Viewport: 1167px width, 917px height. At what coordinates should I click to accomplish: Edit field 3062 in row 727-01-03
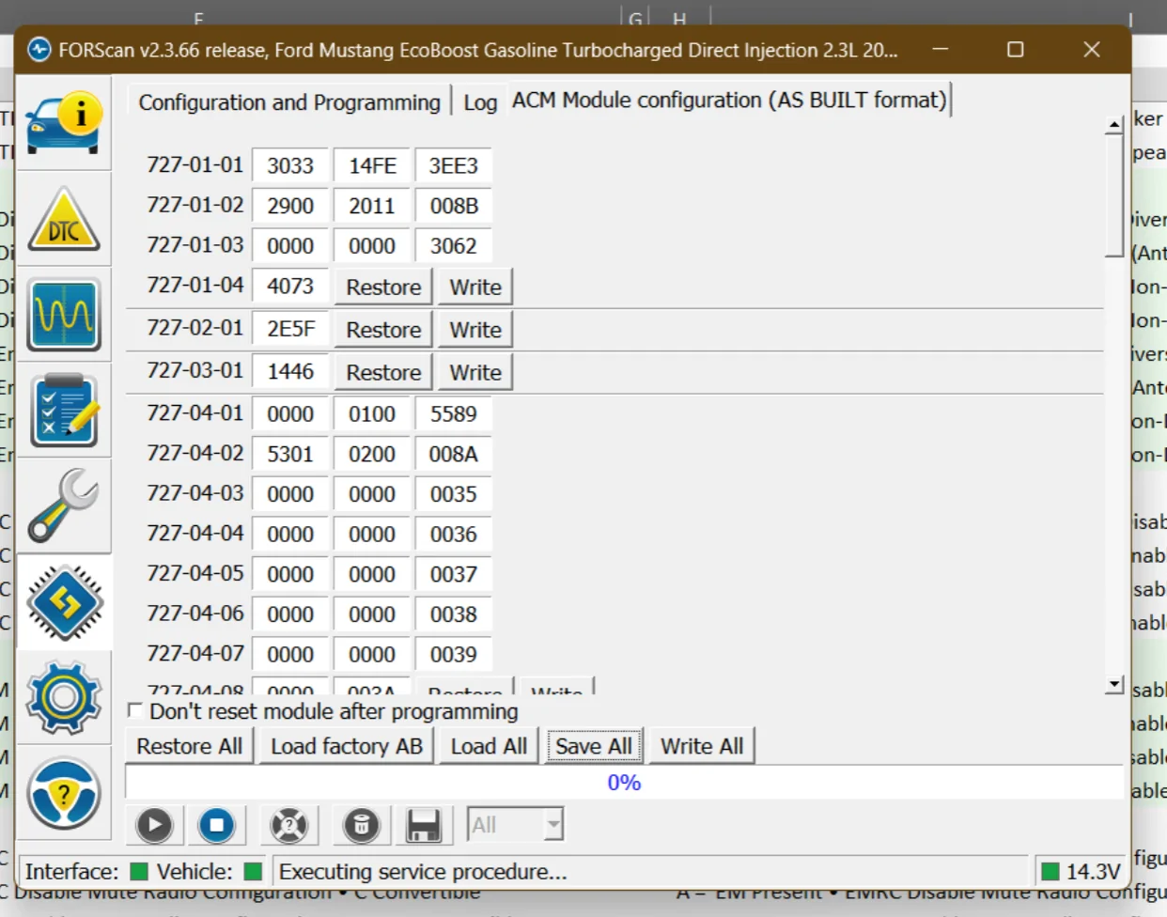(454, 246)
